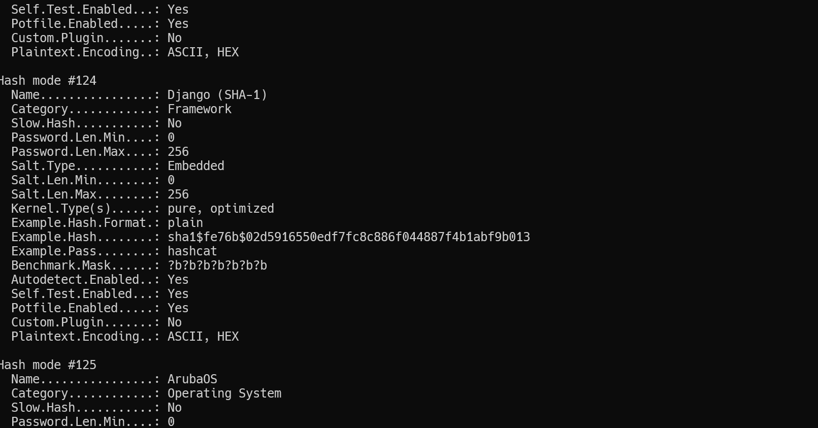Image resolution: width=818 pixels, height=428 pixels.
Task: Click the Autodetect.Enabled Yes value
Action: (178, 280)
